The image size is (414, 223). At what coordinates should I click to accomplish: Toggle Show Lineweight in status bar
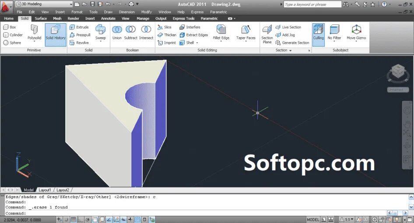(x=130, y=220)
